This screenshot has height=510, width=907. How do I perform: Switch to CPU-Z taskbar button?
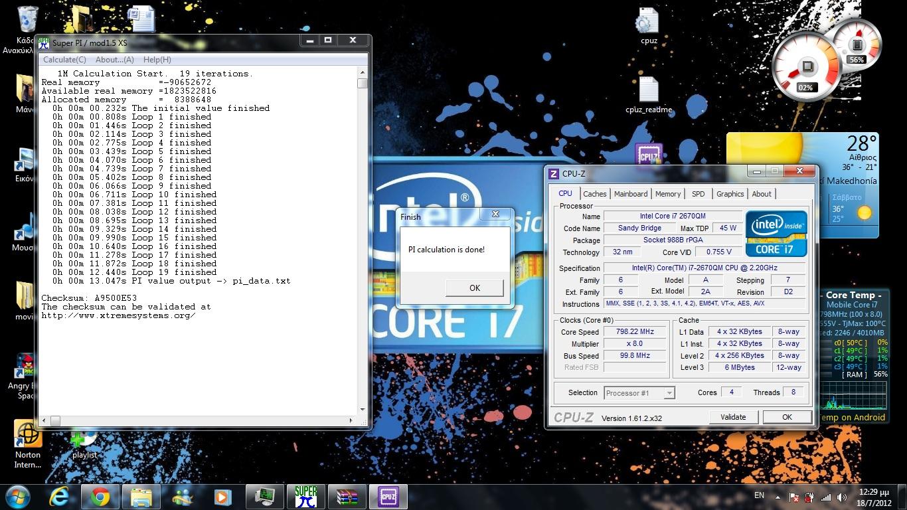tap(388, 497)
